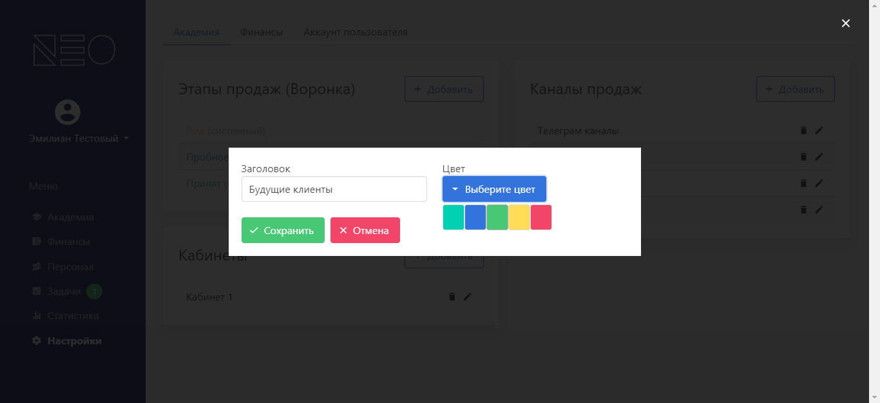
Task: Open Статистика chart item in sidebar
Action: click(66, 316)
